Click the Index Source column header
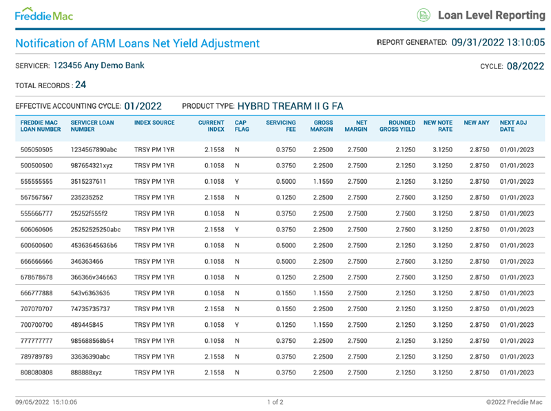Screen dimensions: 551x411 coord(154,123)
